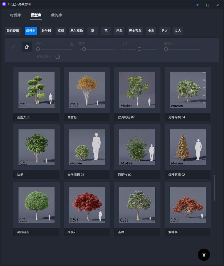Click the 半径 slider handle
This screenshot has height=266, width=224.
(38, 49)
